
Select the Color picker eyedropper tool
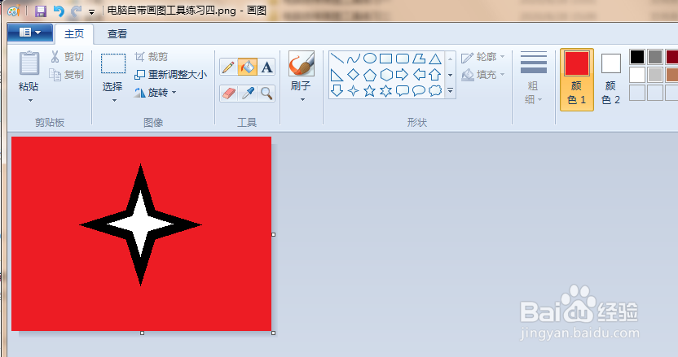(248, 93)
